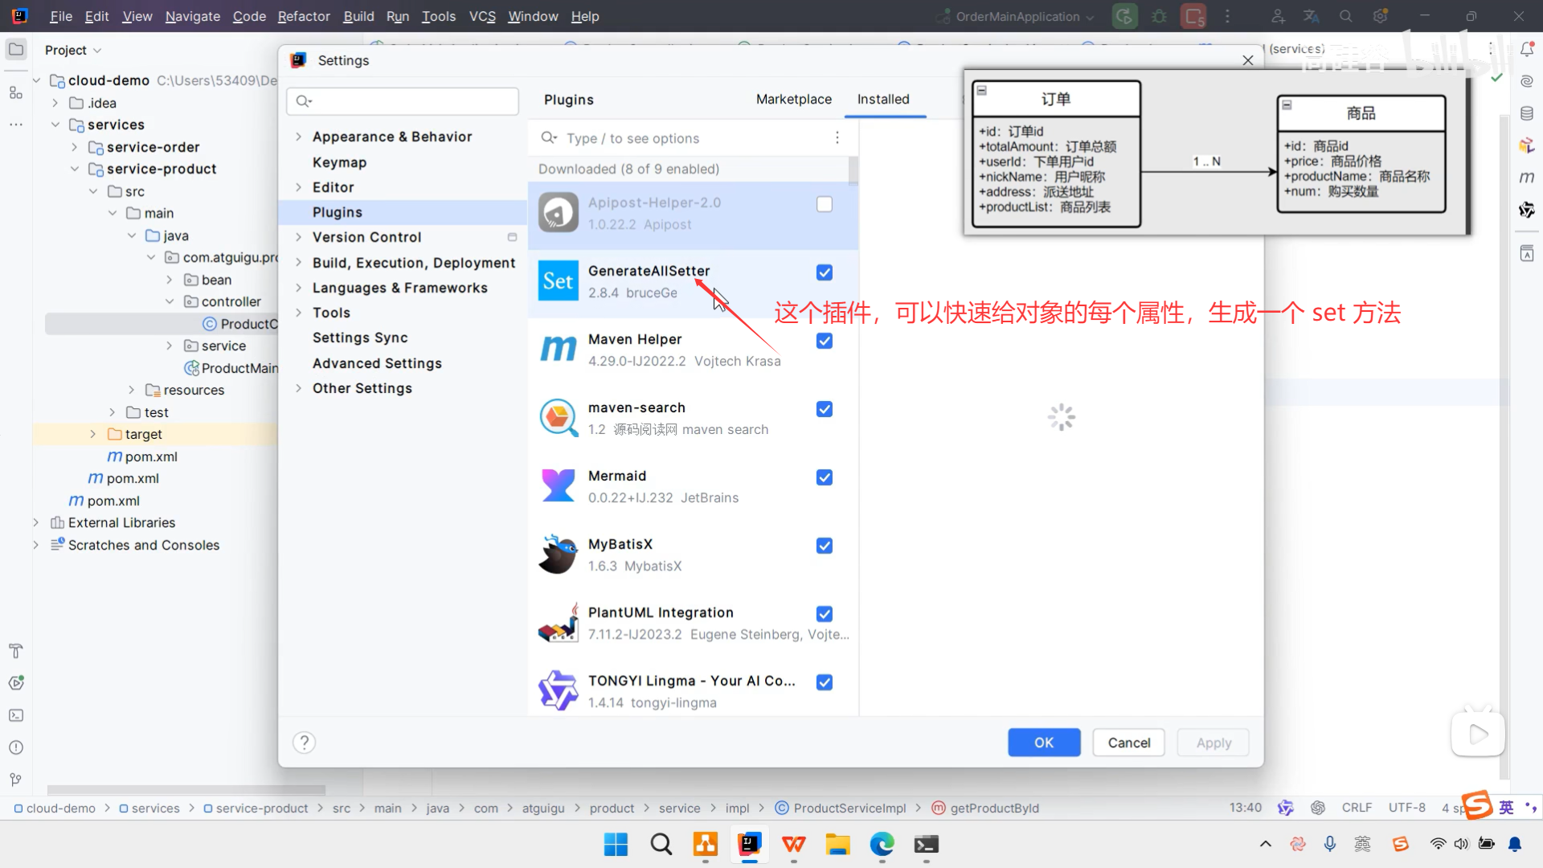Uncheck the MyBatisX plugin checkbox
Image resolution: width=1543 pixels, height=868 pixels.
point(824,546)
